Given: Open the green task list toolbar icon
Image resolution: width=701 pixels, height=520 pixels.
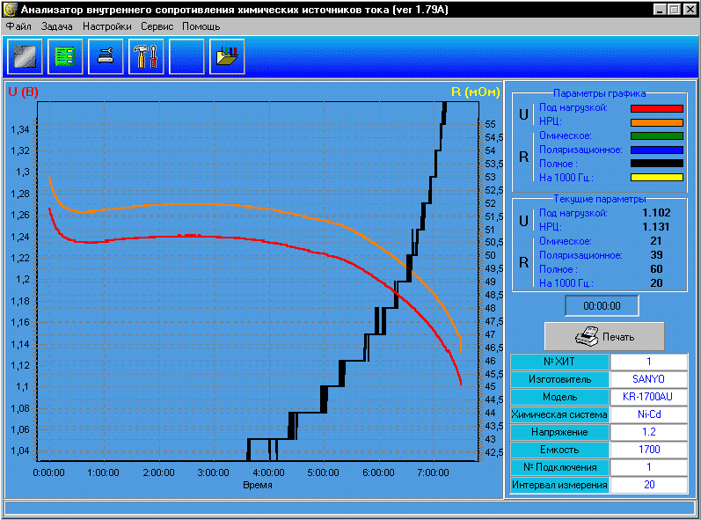Looking at the screenshot, I should (65, 56).
